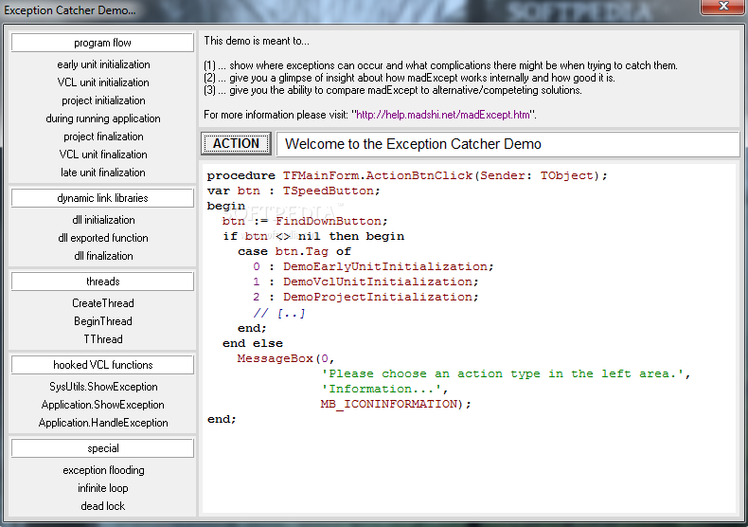Select Application.ShowException action
This screenshot has height=527, width=748.
[103, 405]
